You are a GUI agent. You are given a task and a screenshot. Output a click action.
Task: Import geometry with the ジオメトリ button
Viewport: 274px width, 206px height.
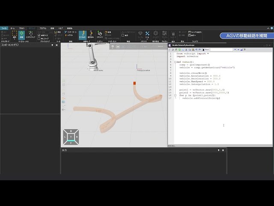(100, 35)
